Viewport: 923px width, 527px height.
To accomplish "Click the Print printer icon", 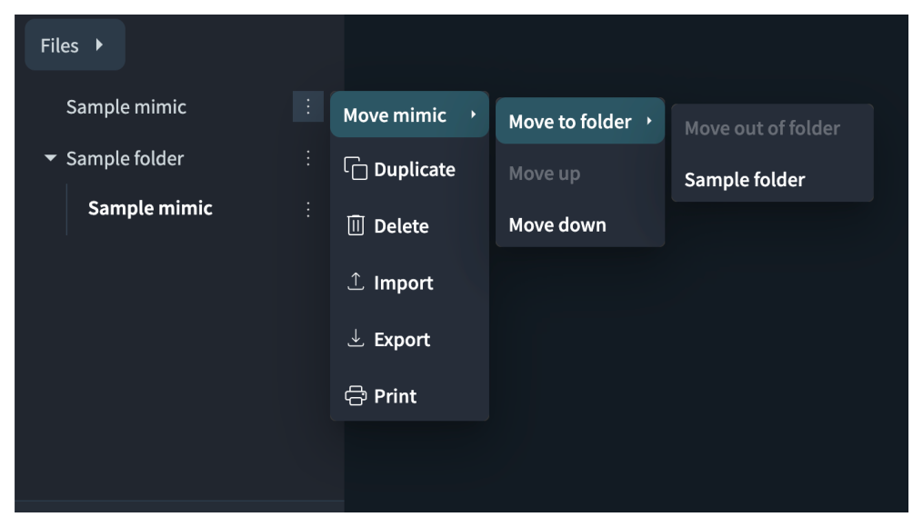I will click(356, 395).
